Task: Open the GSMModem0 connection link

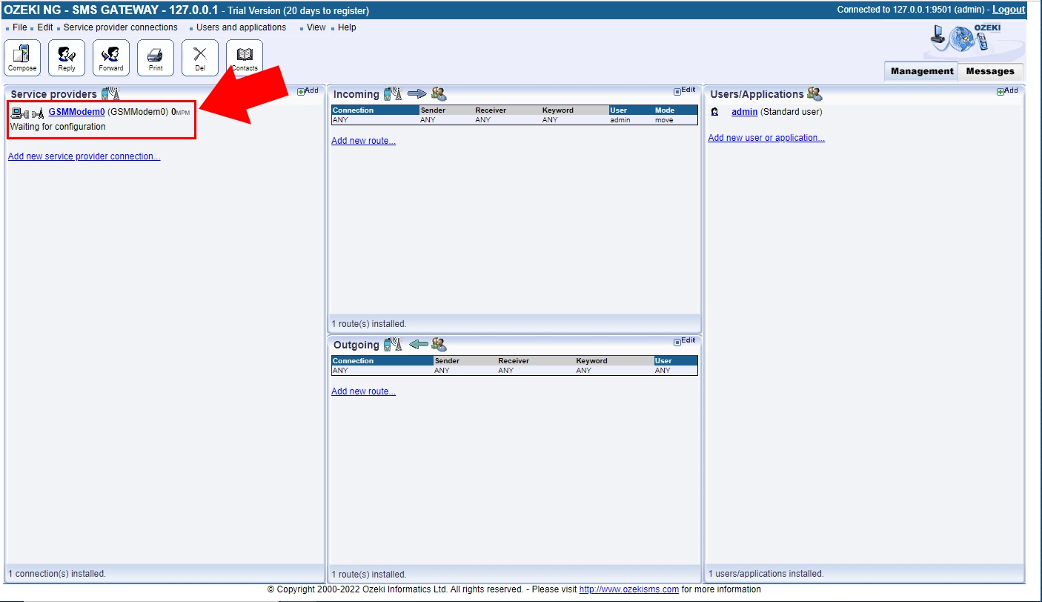Action: [76, 112]
